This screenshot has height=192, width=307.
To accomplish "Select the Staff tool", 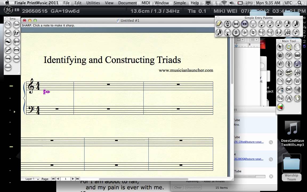I will point(280,56).
